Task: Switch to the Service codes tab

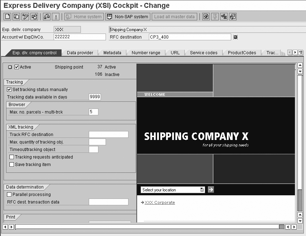Action: click(x=204, y=53)
